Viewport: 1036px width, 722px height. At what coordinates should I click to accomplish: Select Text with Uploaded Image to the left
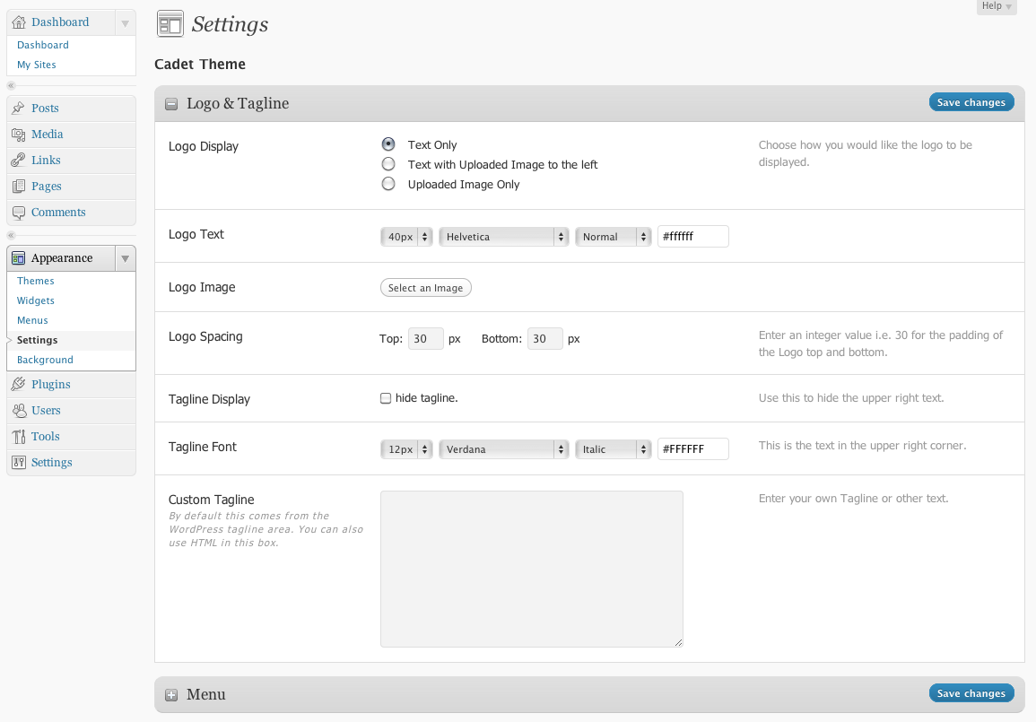[388, 164]
